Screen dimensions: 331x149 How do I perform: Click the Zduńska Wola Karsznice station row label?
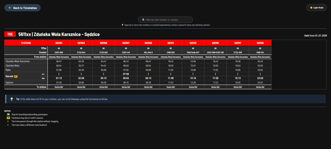pos(17,61)
